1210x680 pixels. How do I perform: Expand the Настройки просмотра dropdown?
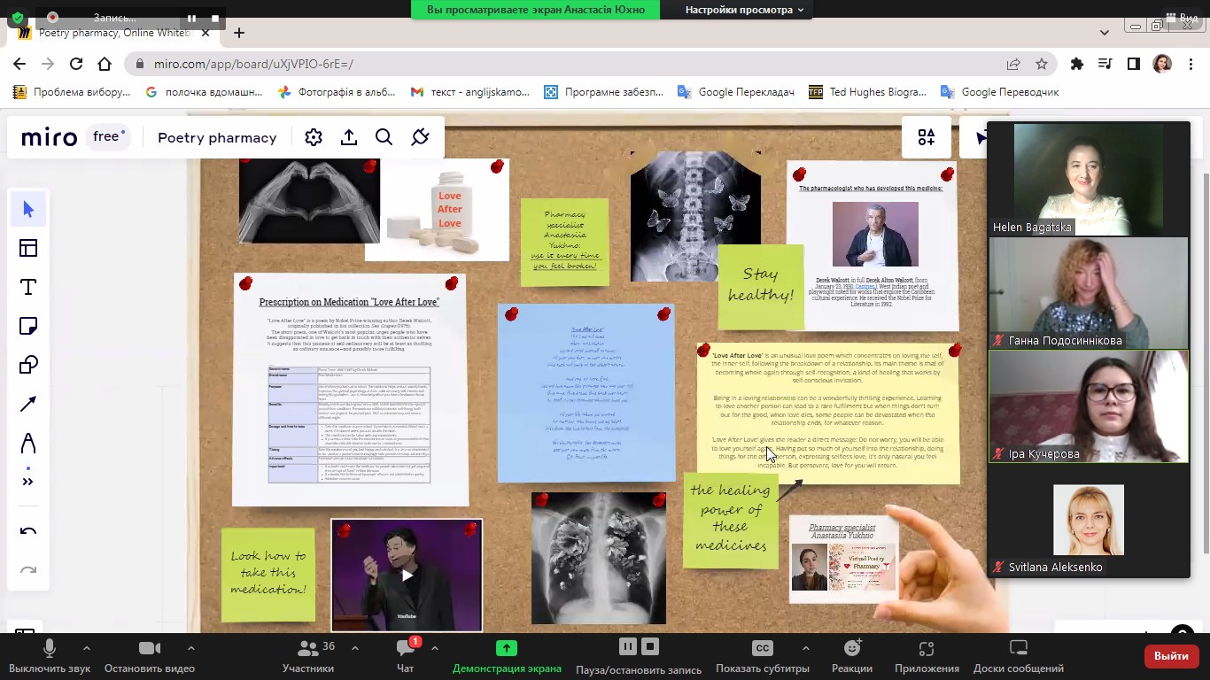click(x=744, y=10)
